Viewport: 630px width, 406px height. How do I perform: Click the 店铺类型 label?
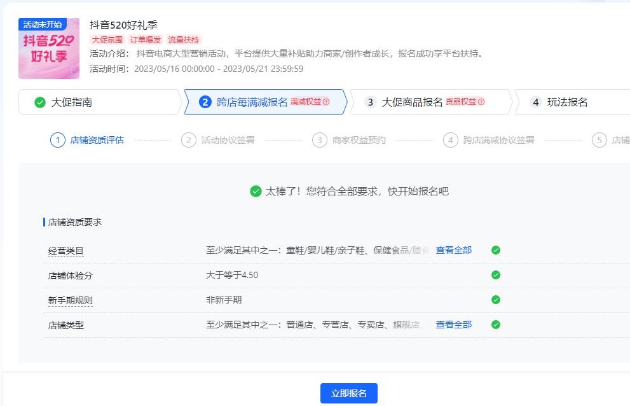[x=66, y=325]
